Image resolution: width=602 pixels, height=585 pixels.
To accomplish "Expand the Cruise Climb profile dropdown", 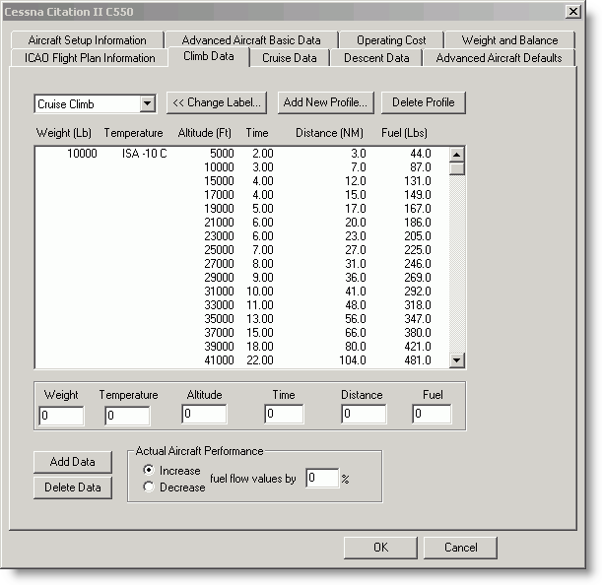I will coord(147,103).
